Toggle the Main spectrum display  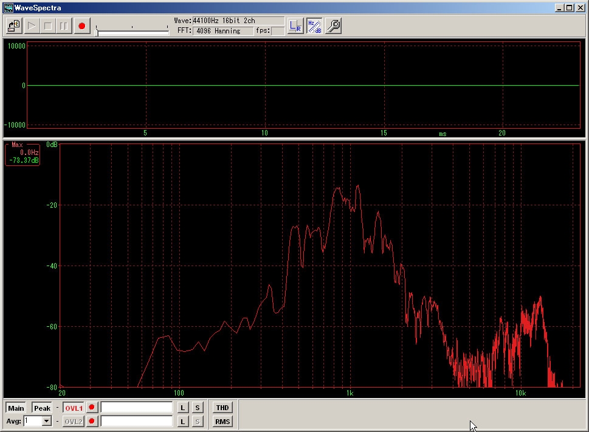point(16,408)
